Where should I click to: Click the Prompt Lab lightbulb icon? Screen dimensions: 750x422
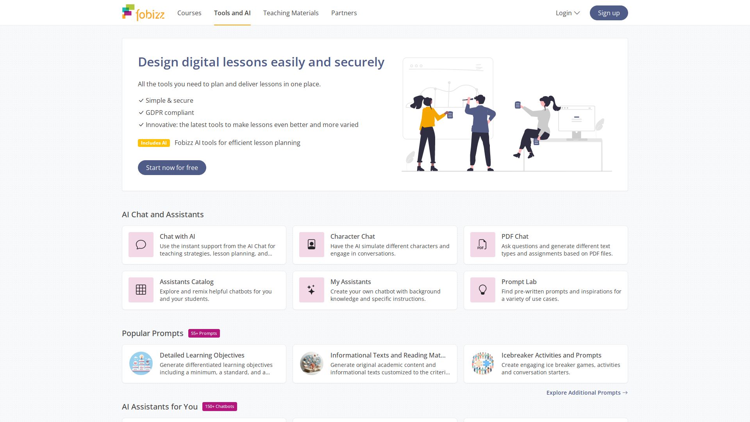point(482,290)
